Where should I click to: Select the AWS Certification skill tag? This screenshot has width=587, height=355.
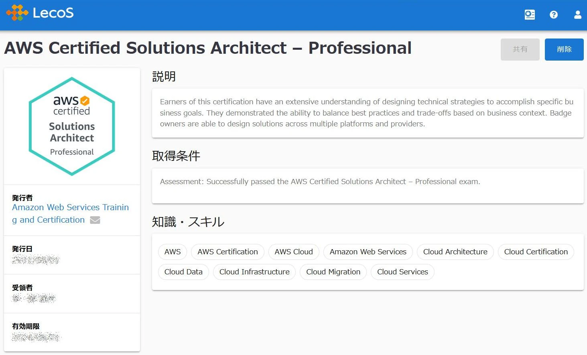pyautogui.click(x=227, y=252)
